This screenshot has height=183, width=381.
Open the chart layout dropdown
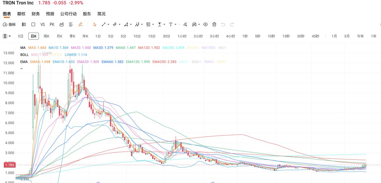click(x=7, y=36)
